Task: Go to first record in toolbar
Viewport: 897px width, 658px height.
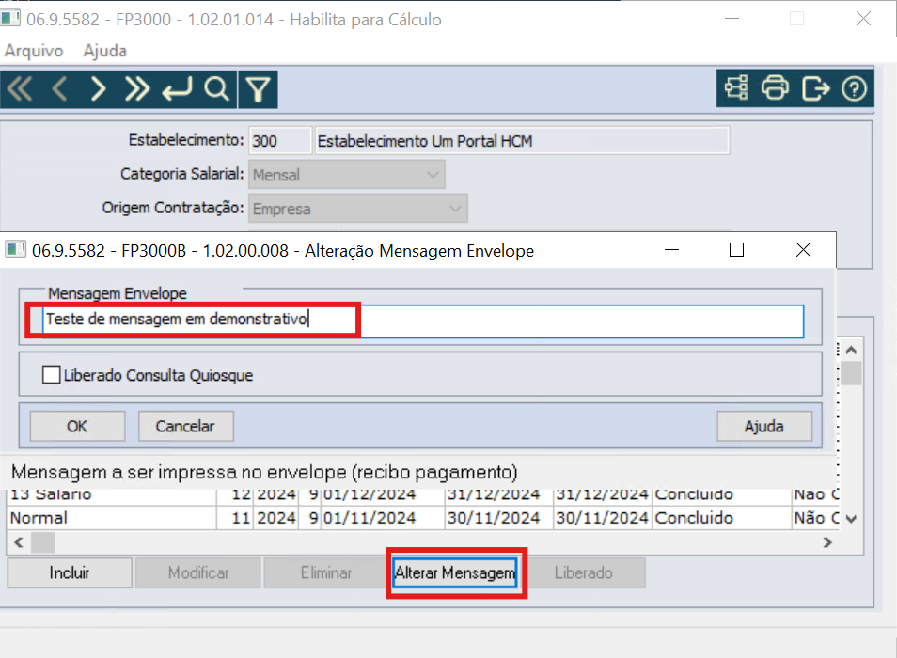Action: tap(20, 89)
